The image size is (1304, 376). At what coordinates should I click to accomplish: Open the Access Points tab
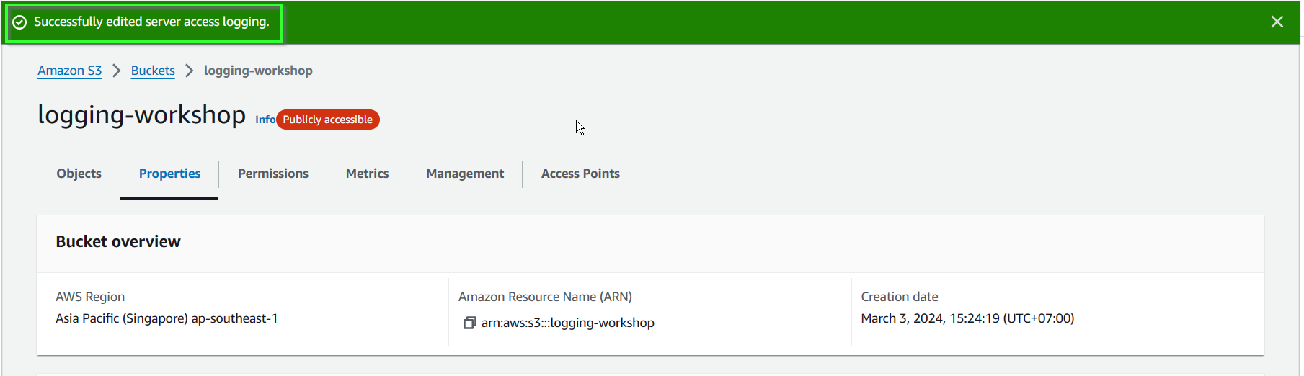pyautogui.click(x=580, y=174)
